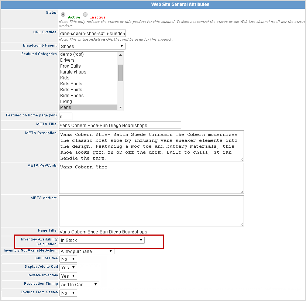Select Frog Suits category in list
The image size is (306, 301).
[x=88, y=66]
